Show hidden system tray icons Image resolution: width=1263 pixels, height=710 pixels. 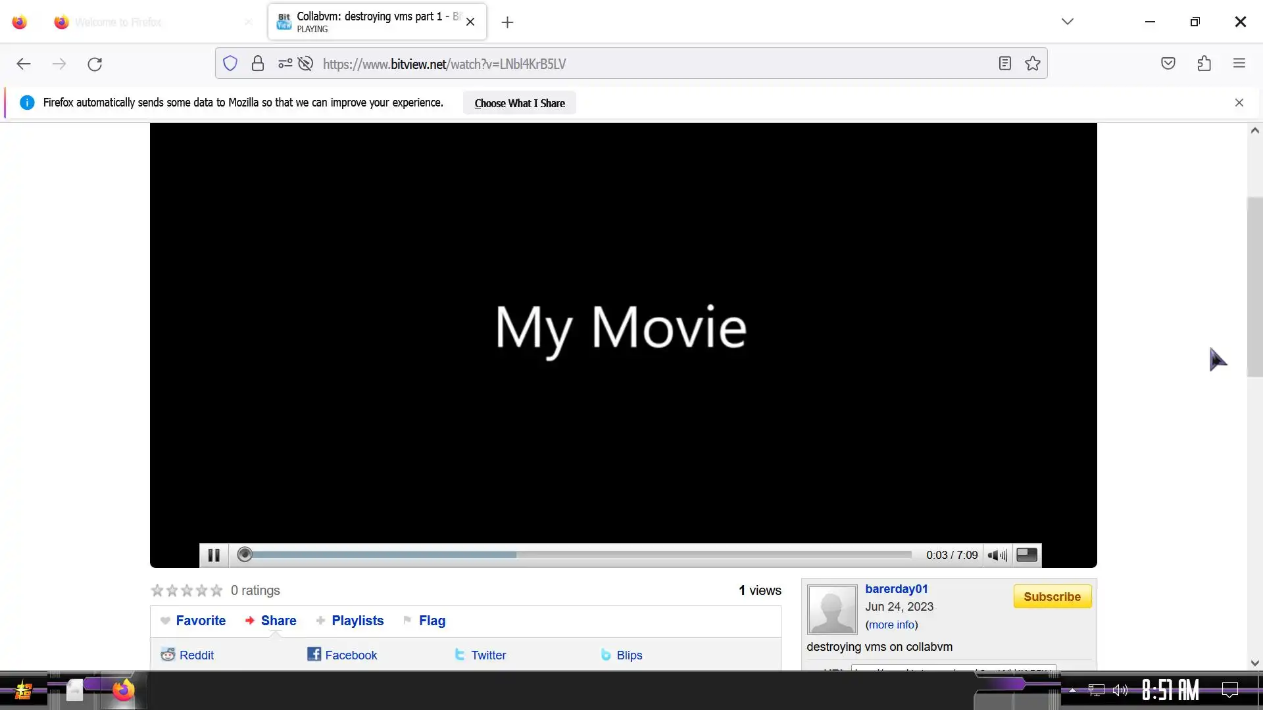(x=1072, y=690)
